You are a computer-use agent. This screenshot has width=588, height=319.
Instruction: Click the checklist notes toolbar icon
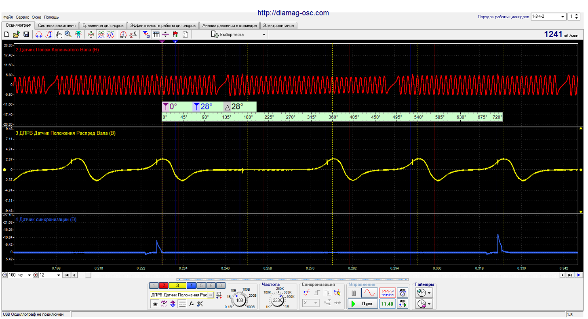click(185, 34)
